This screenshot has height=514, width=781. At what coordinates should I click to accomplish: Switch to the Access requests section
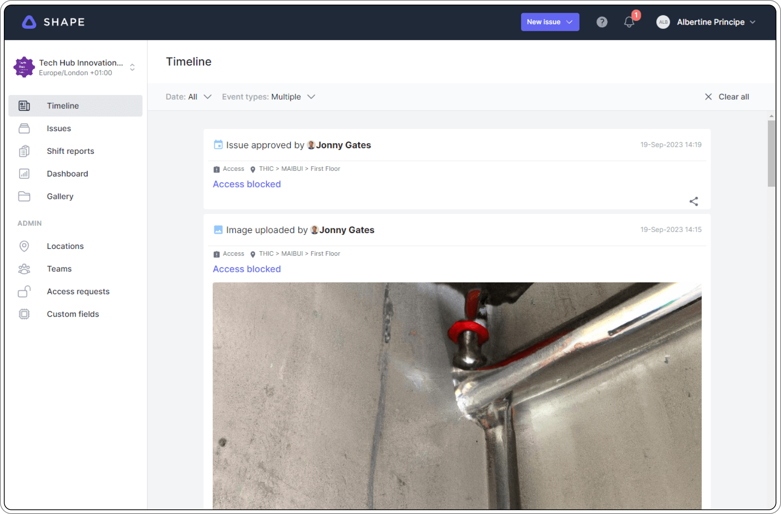tap(24, 291)
